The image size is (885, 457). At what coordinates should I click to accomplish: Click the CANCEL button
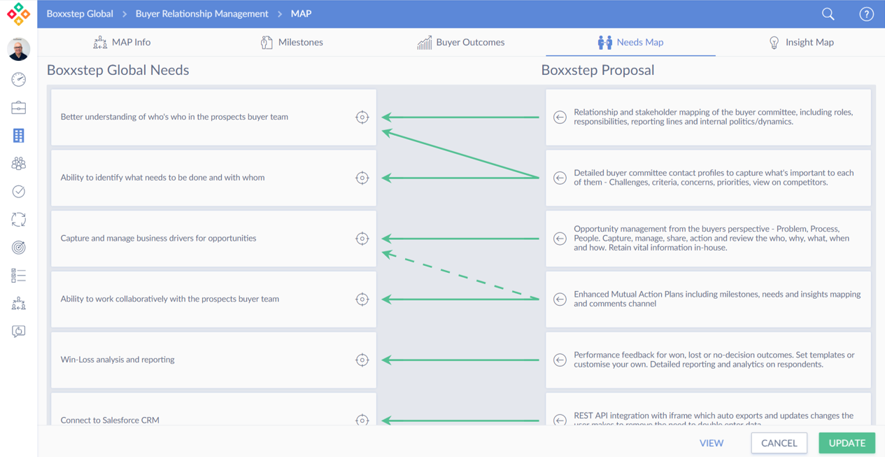point(779,443)
